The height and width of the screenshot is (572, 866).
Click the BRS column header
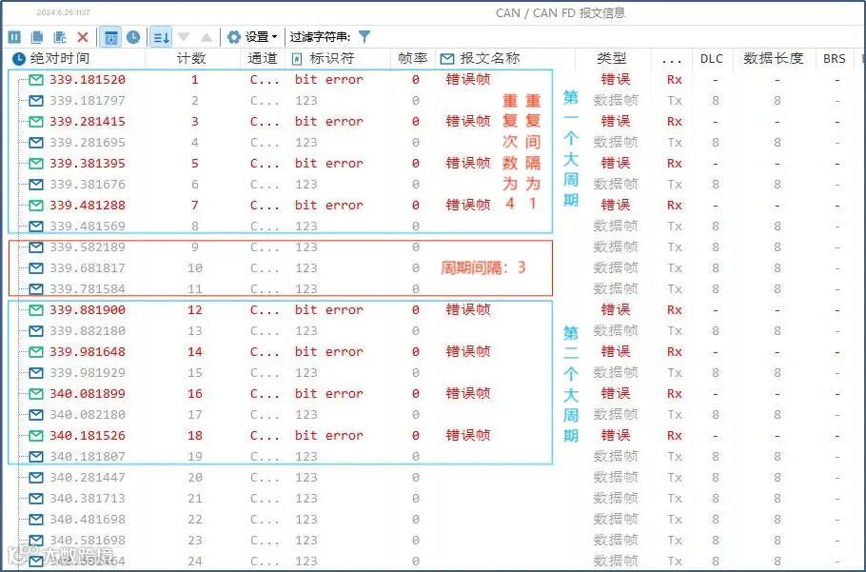834,58
